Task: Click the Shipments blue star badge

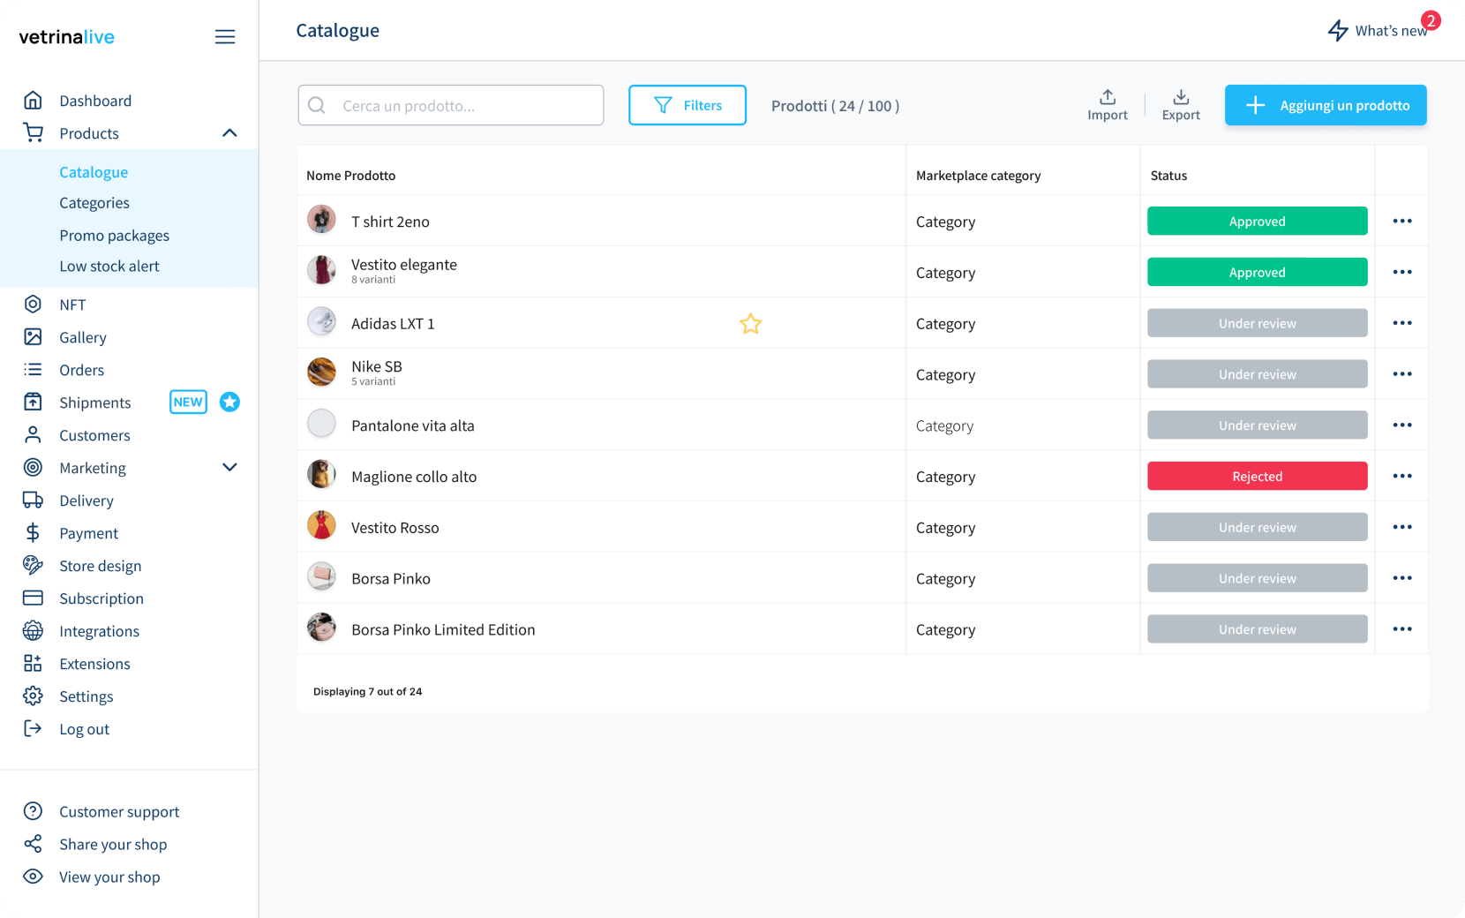Action: (x=229, y=403)
